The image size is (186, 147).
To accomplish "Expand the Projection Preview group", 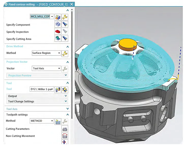I will (66, 75).
